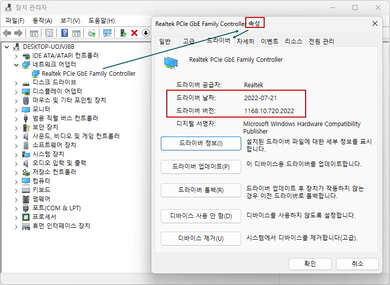Open the 동작(A) menu
Image resolution: width=390 pixels, height=285 pixels.
pos(42,20)
